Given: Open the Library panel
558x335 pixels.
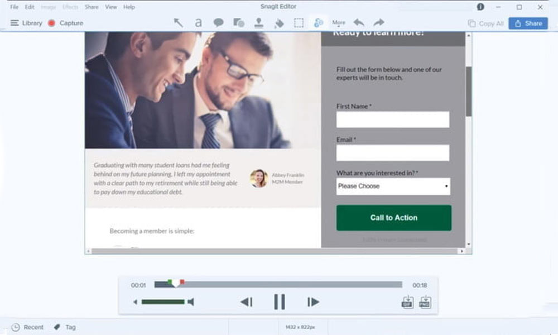Looking at the screenshot, I should tap(26, 23).
